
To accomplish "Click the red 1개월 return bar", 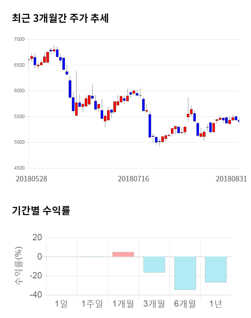I will [123, 254].
